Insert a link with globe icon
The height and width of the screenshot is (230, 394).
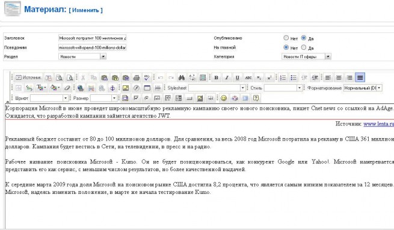(x=81, y=88)
